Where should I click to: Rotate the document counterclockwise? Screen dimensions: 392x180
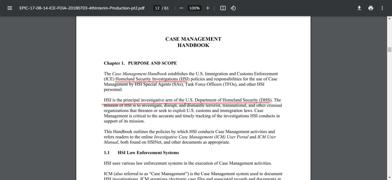tap(233, 8)
